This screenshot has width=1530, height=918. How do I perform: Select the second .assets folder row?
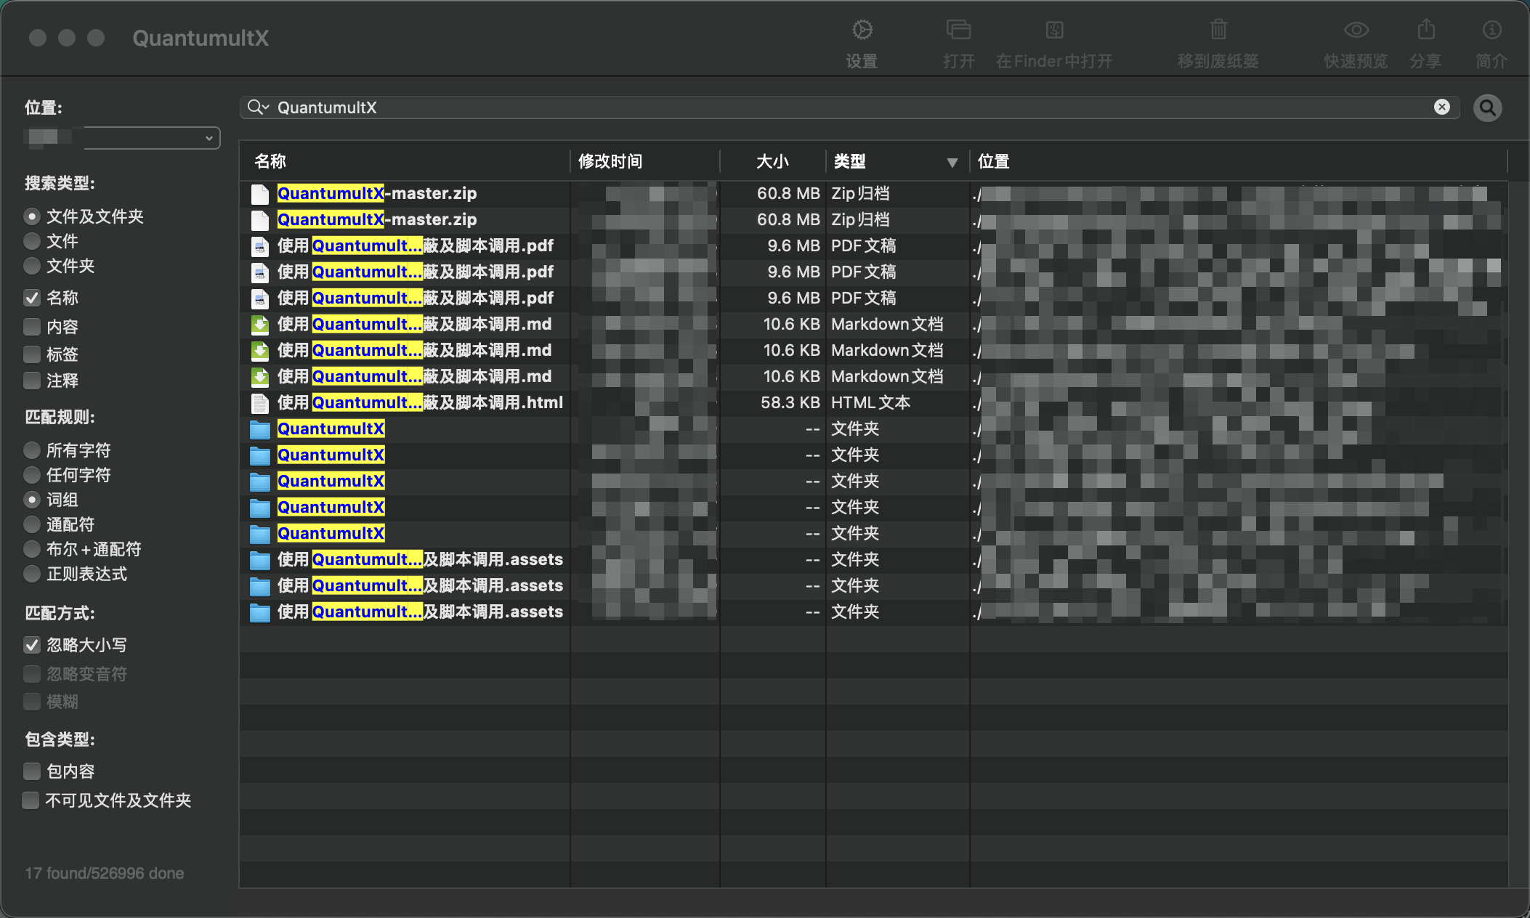(873, 585)
